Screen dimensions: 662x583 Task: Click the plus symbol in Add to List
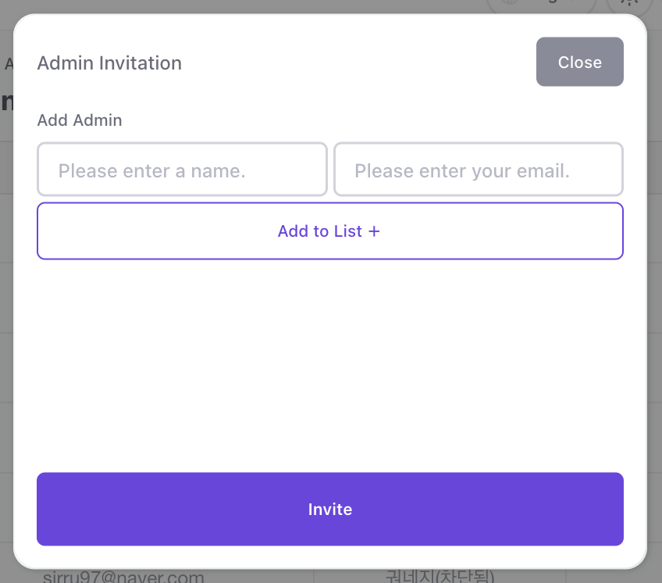point(374,231)
